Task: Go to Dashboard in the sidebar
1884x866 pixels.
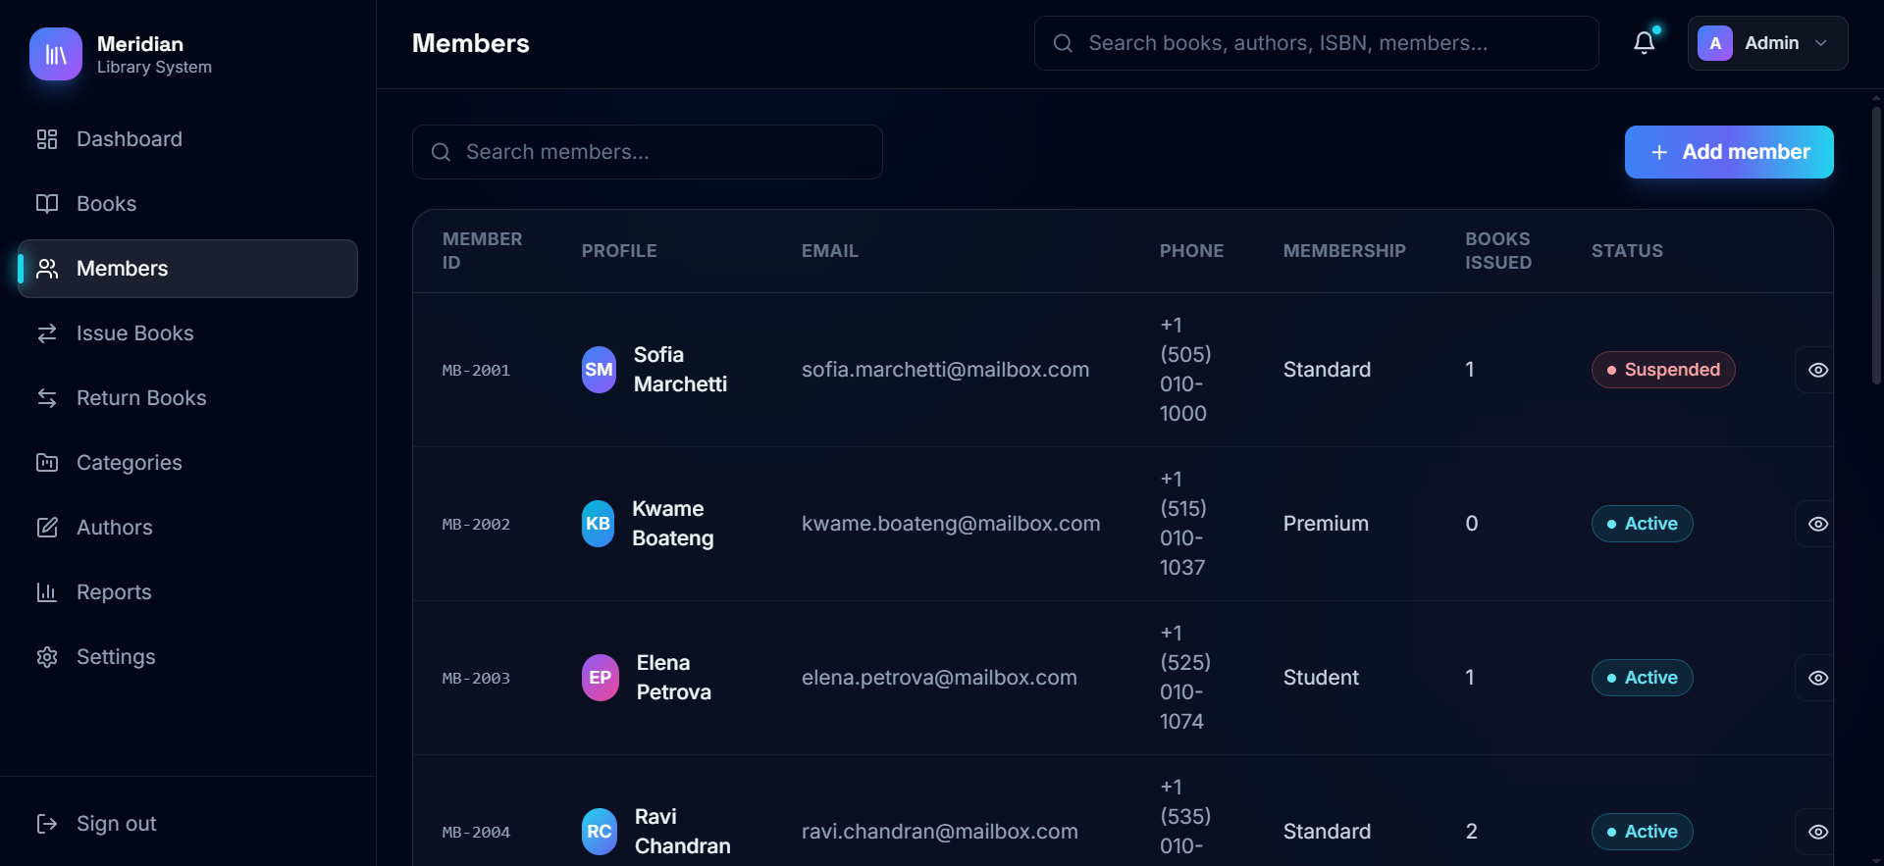Action: pos(187,139)
